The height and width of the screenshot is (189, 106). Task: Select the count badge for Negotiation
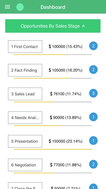pos(93,164)
